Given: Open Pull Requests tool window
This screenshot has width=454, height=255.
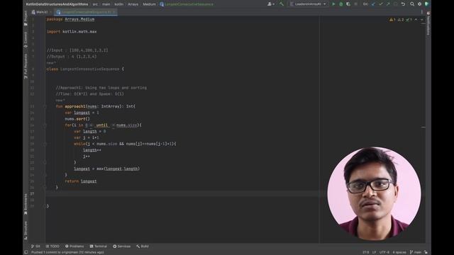Looking at the screenshot, I should [x=26, y=66].
